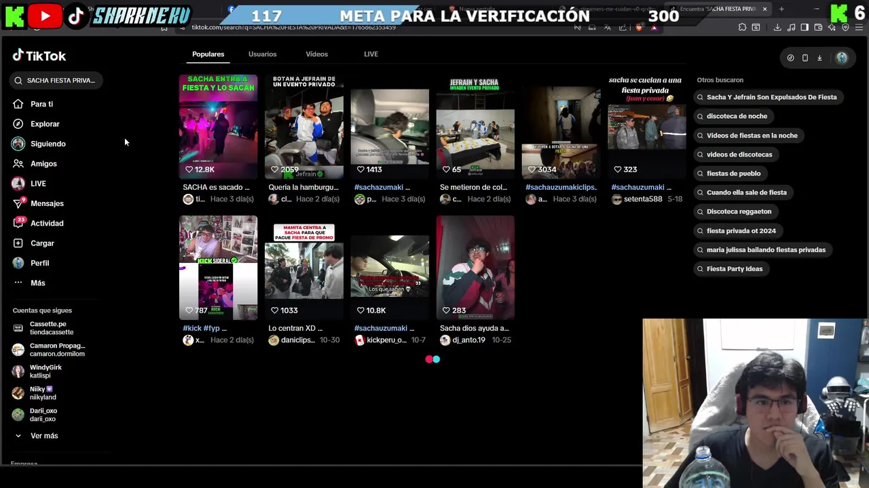This screenshot has width=869, height=488.
Task: Click the TikTok logo
Action: pyautogui.click(x=39, y=56)
